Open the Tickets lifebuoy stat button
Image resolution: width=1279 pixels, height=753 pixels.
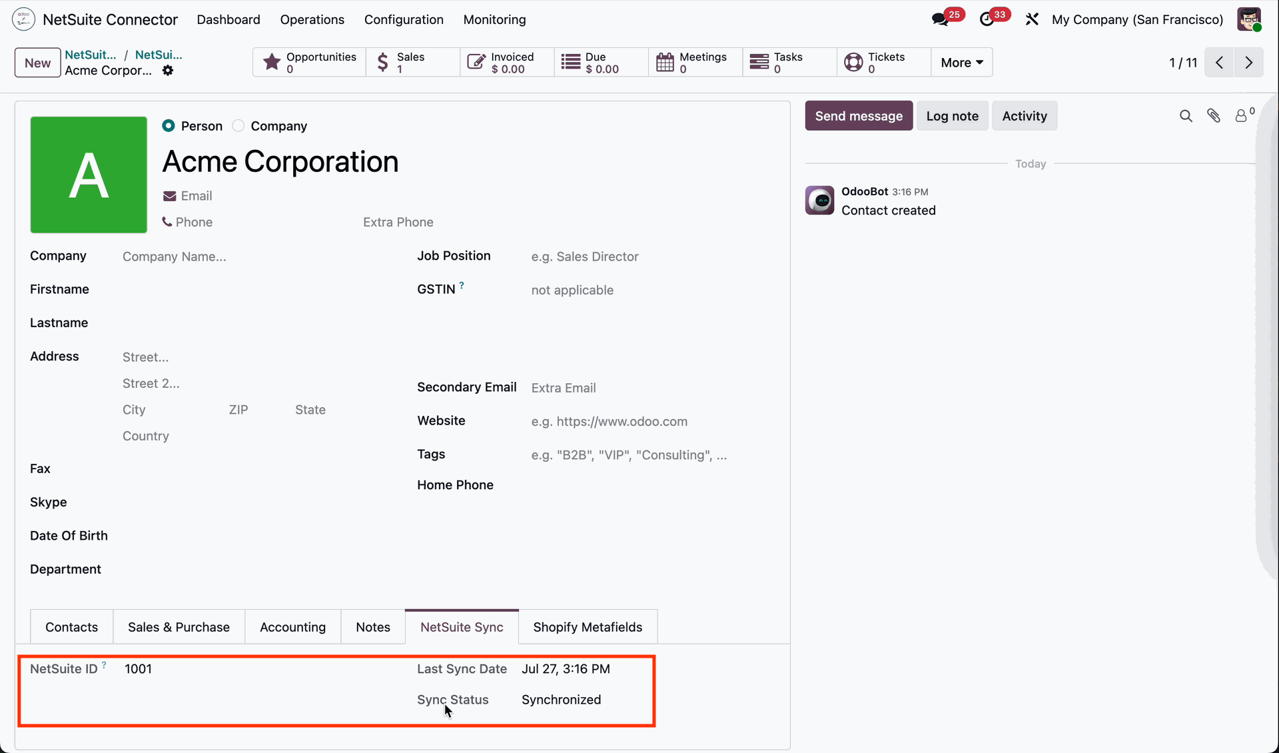pos(884,63)
